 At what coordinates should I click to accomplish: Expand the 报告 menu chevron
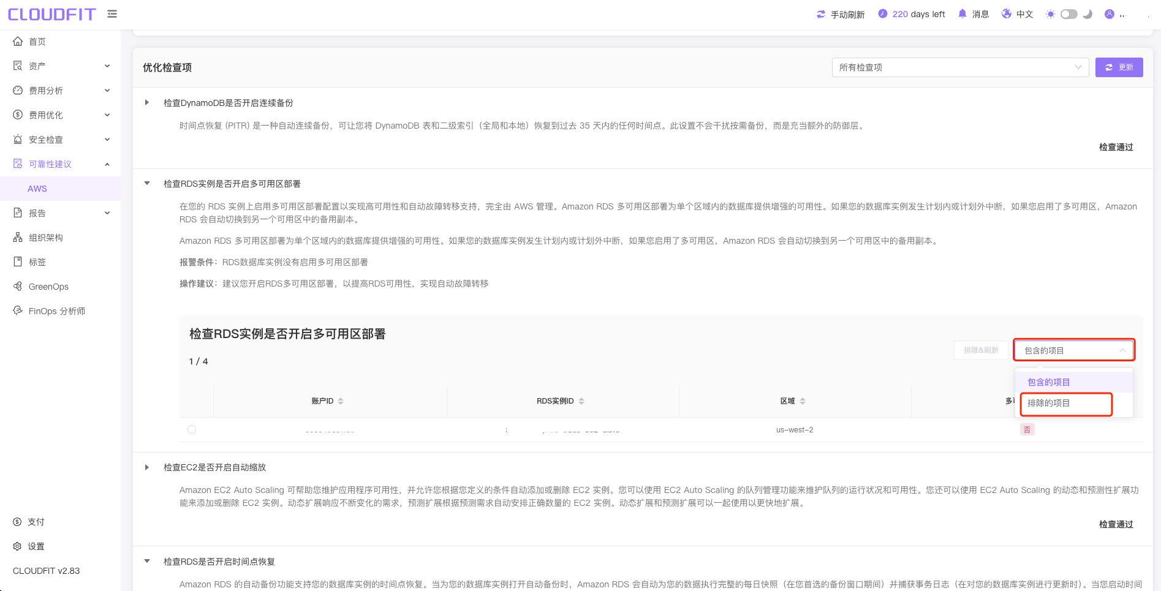107,213
